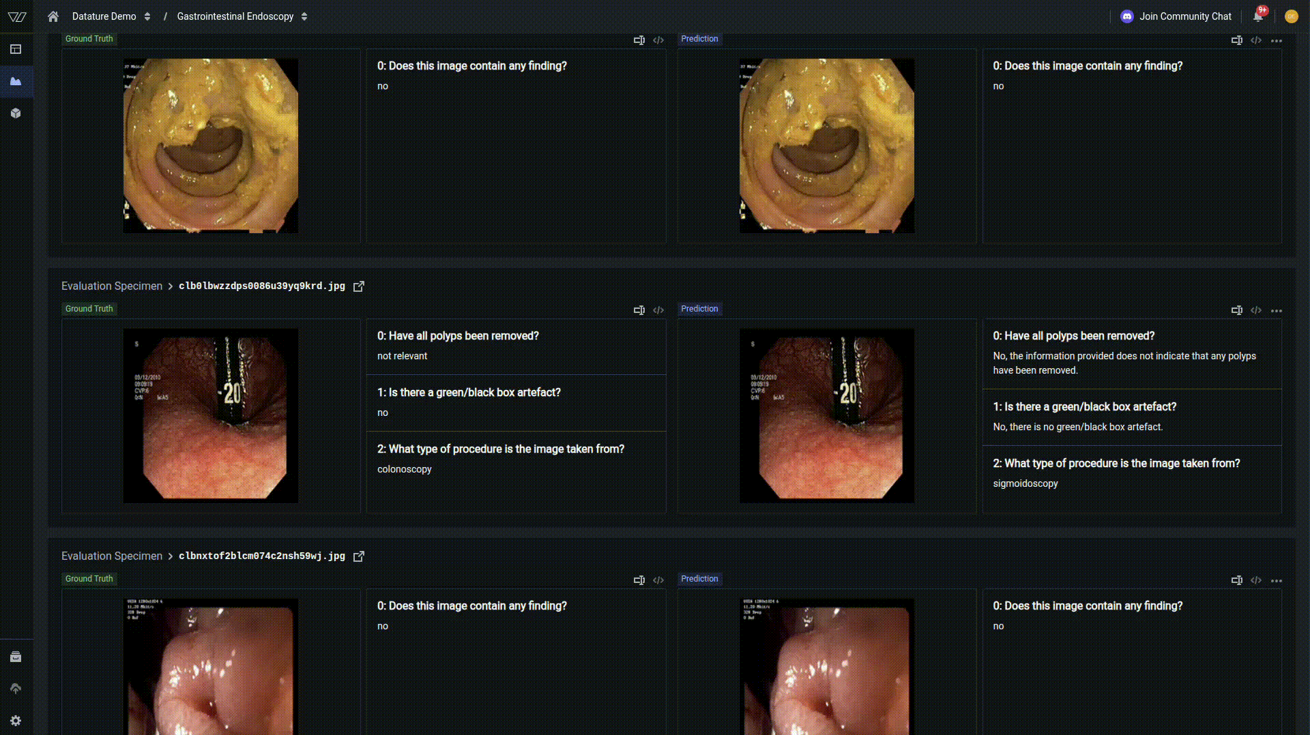Show code view for clbnxtof2blcm Prediction

pos(1256,580)
